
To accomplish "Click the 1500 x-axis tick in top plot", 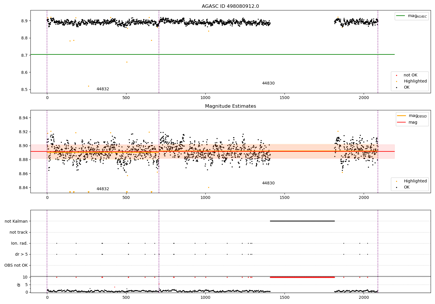I will 284,98.
